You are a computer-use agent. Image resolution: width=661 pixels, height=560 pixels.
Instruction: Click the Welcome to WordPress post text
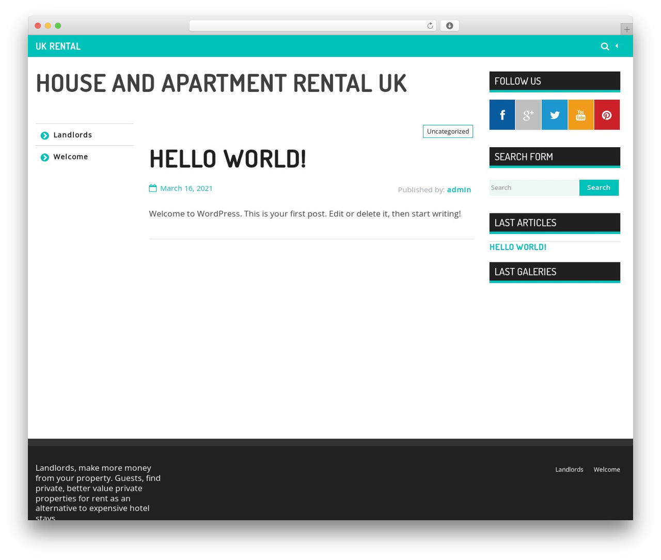coord(305,213)
